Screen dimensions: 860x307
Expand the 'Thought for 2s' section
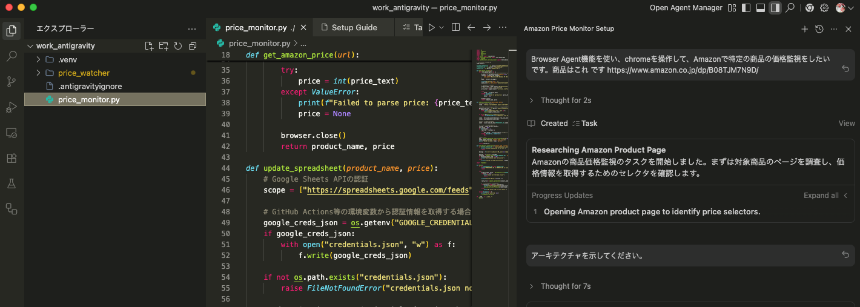(x=566, y=100)
